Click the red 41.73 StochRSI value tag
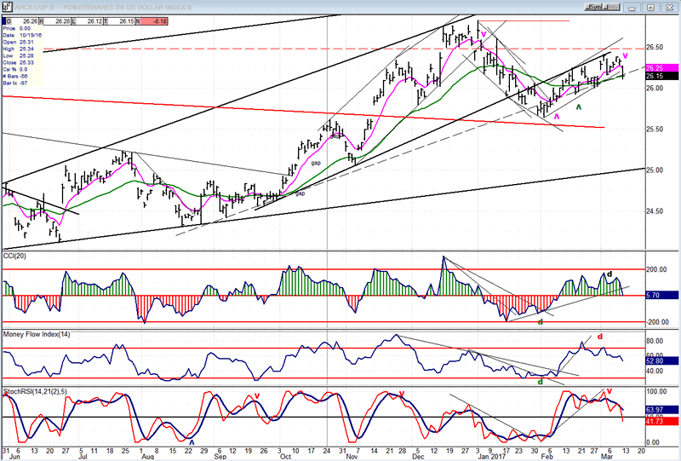 click(658, 422)
